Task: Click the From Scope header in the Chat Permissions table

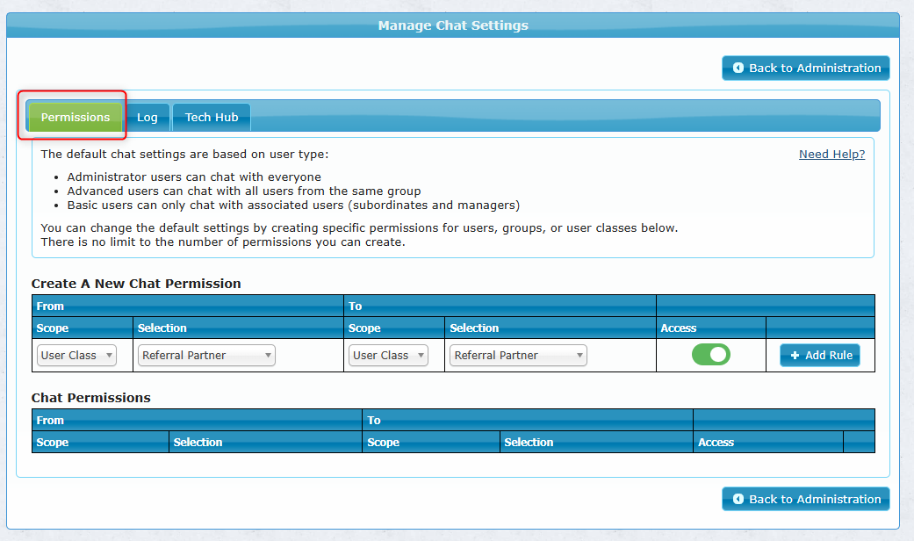Action: click(53, 443)
